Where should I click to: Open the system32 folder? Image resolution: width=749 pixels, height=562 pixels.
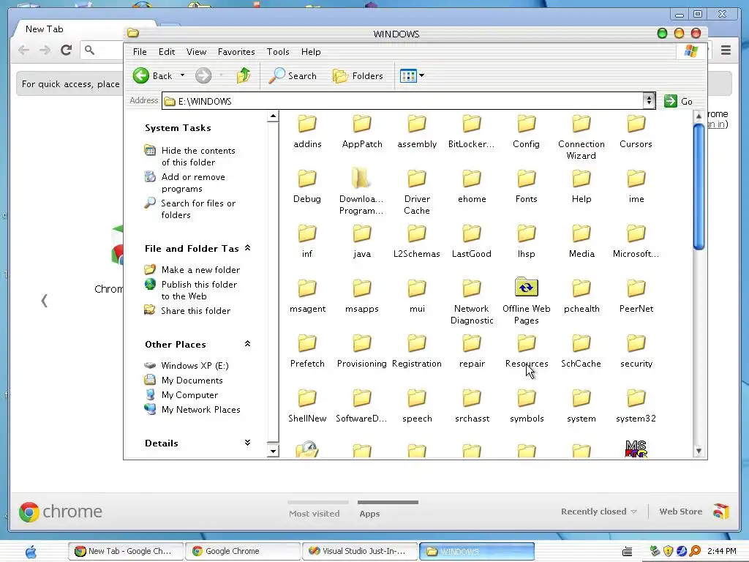point(636,406)
